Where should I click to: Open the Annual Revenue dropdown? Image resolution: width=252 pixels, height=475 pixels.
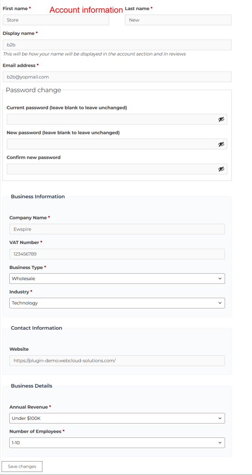[117, 418]
